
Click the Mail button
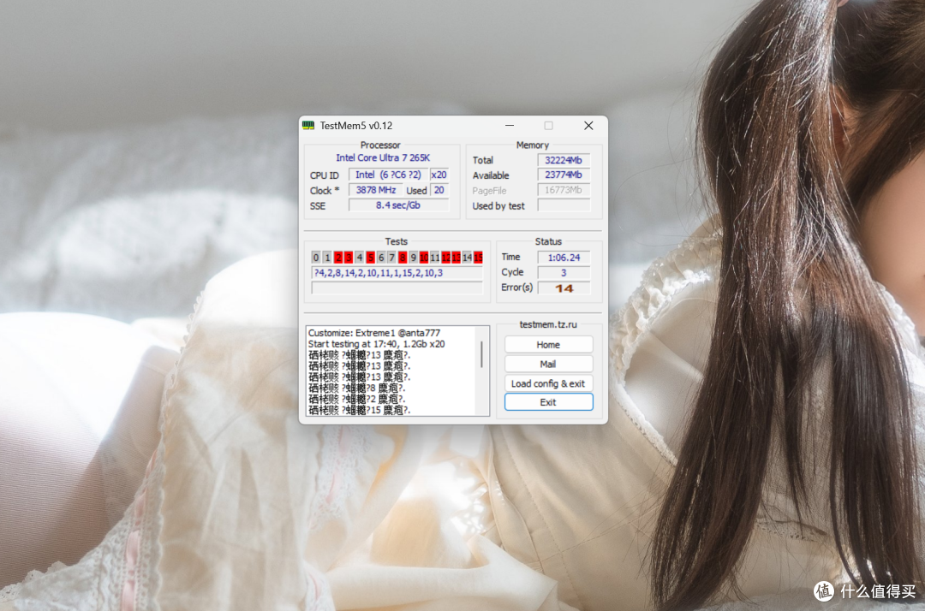[548, 365]
